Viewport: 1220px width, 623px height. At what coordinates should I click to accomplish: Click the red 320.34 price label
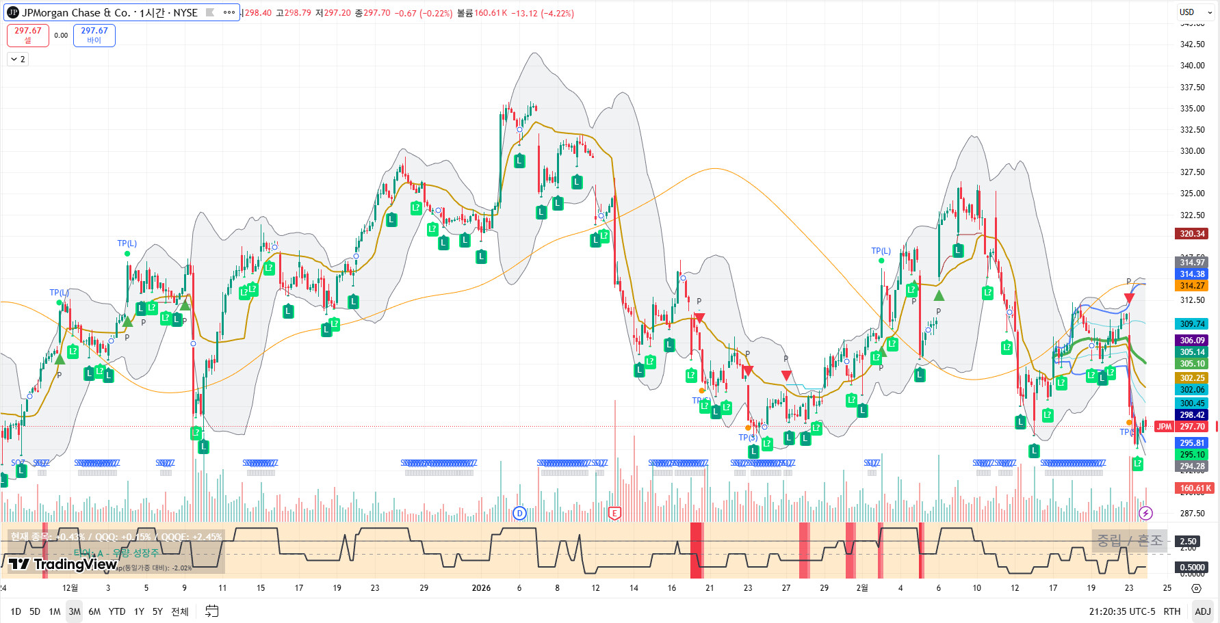(x=1192, y=234)
